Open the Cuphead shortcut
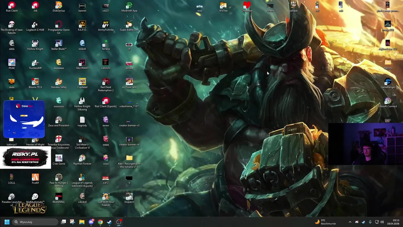 [x=82, y=84]
